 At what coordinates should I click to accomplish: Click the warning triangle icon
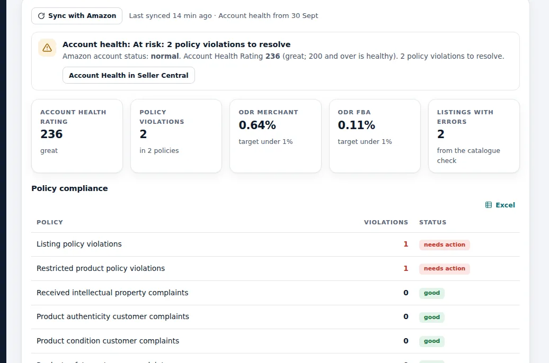click(x=47, y=48)
